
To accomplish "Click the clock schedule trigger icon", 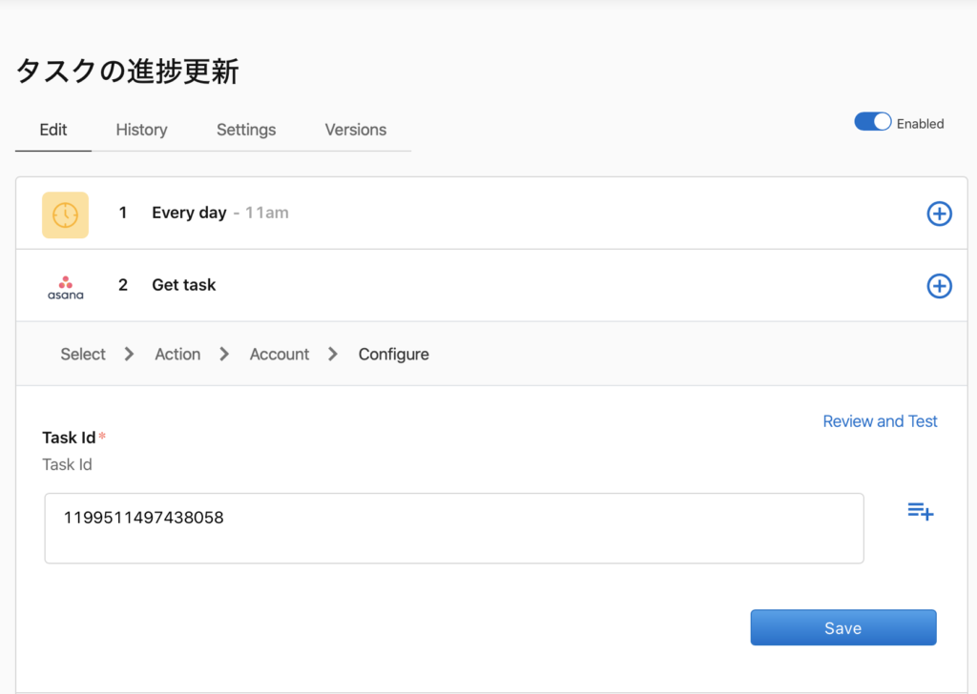I will pos(65,214).
